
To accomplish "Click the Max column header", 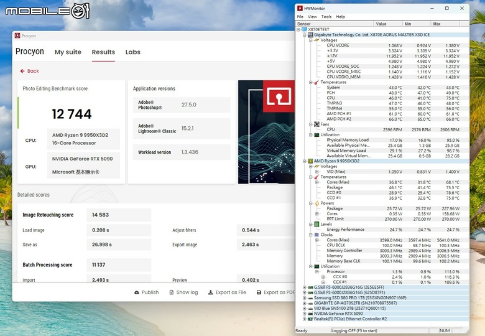I will tap(445, 24).
